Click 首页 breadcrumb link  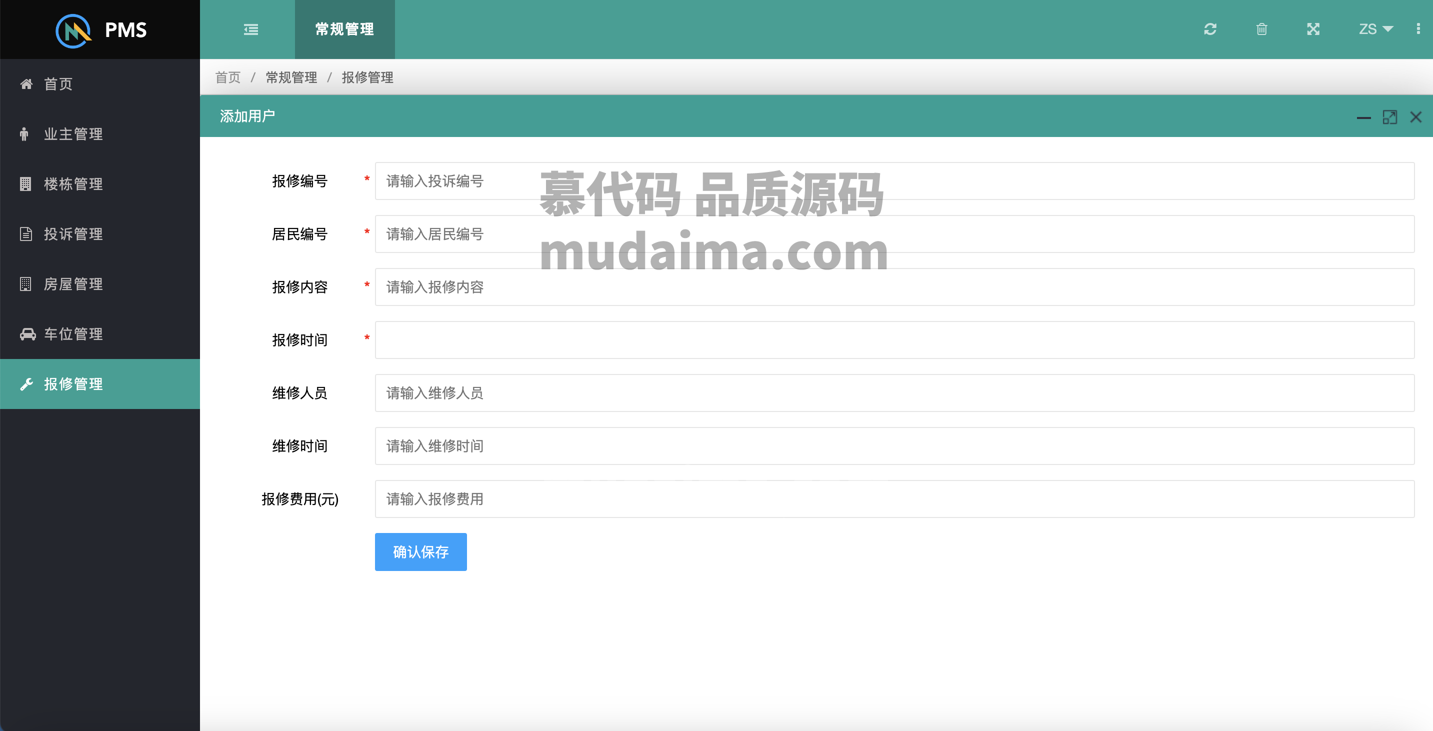(228, 77)
